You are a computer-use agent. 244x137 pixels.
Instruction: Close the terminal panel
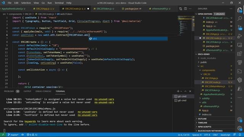(x=190, y=91)
